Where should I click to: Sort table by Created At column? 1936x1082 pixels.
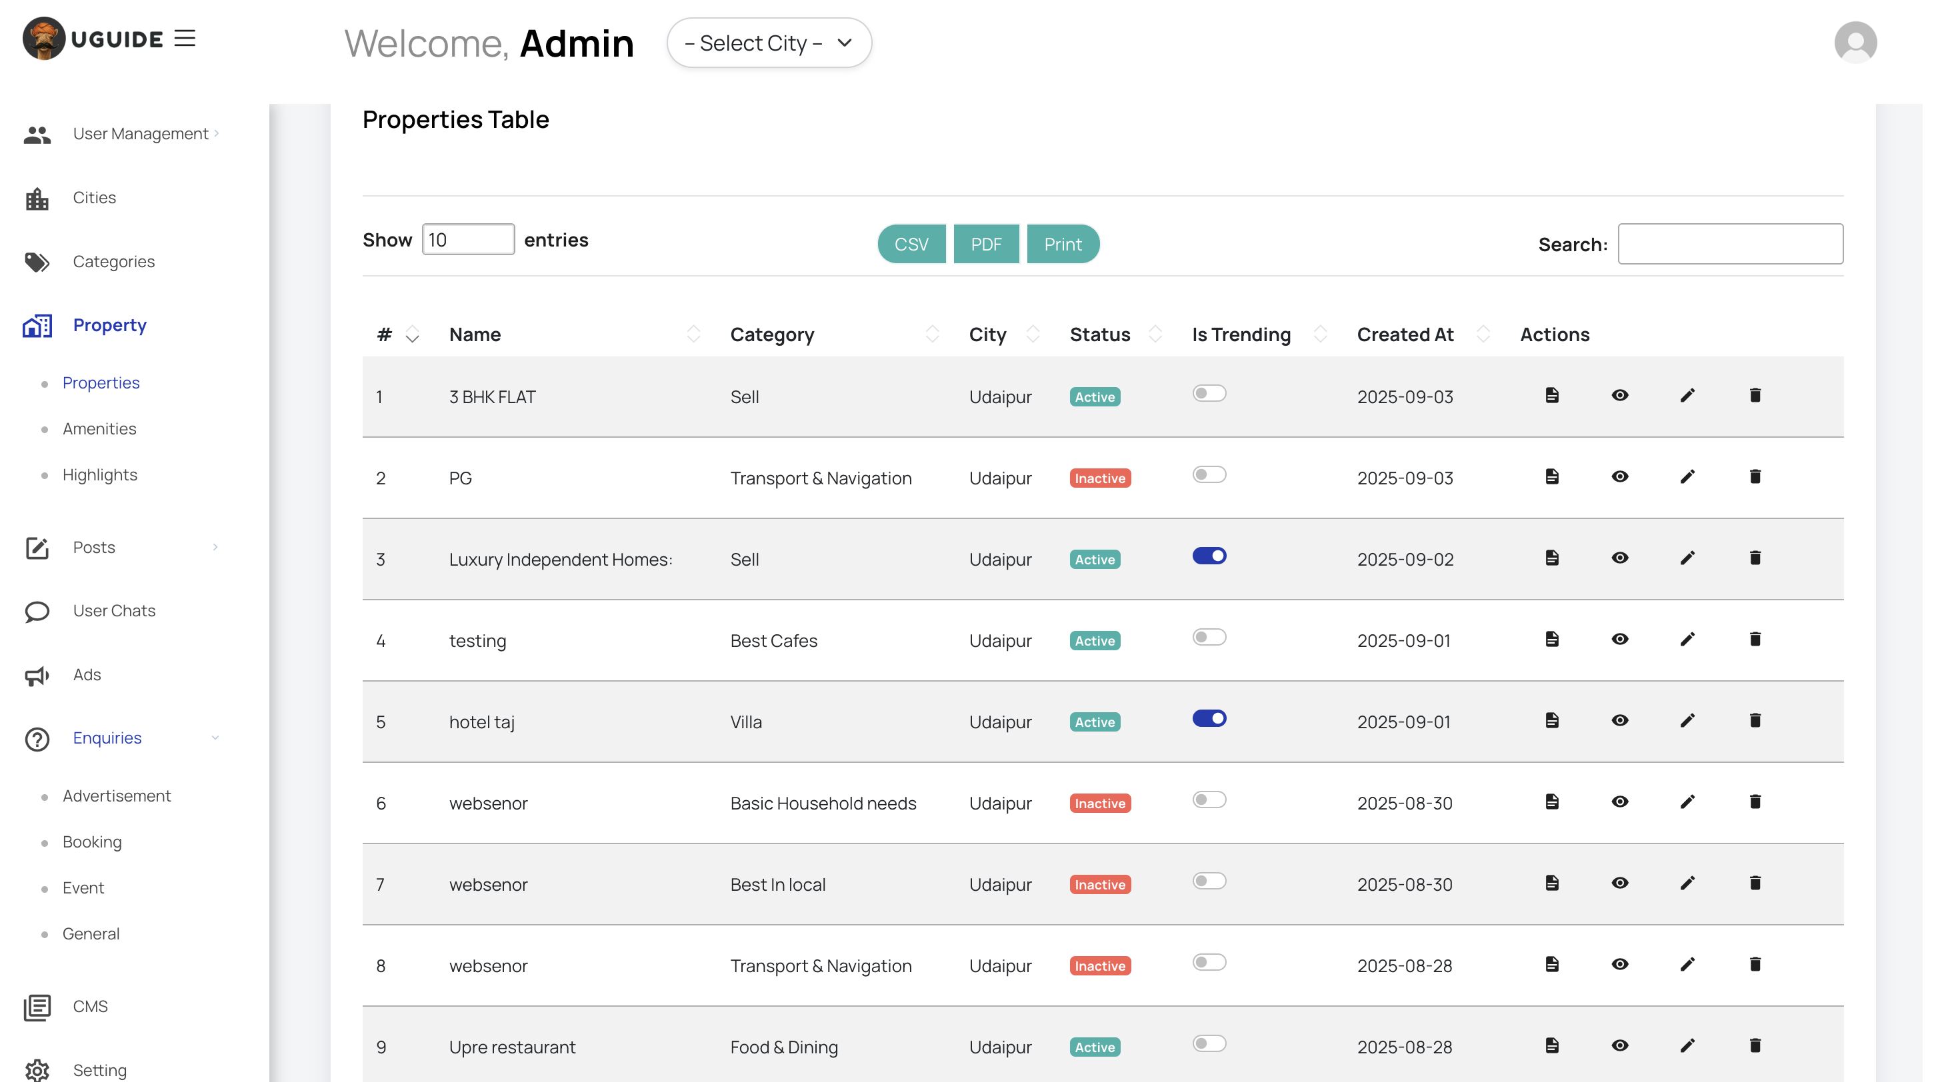pos(1405,335)
